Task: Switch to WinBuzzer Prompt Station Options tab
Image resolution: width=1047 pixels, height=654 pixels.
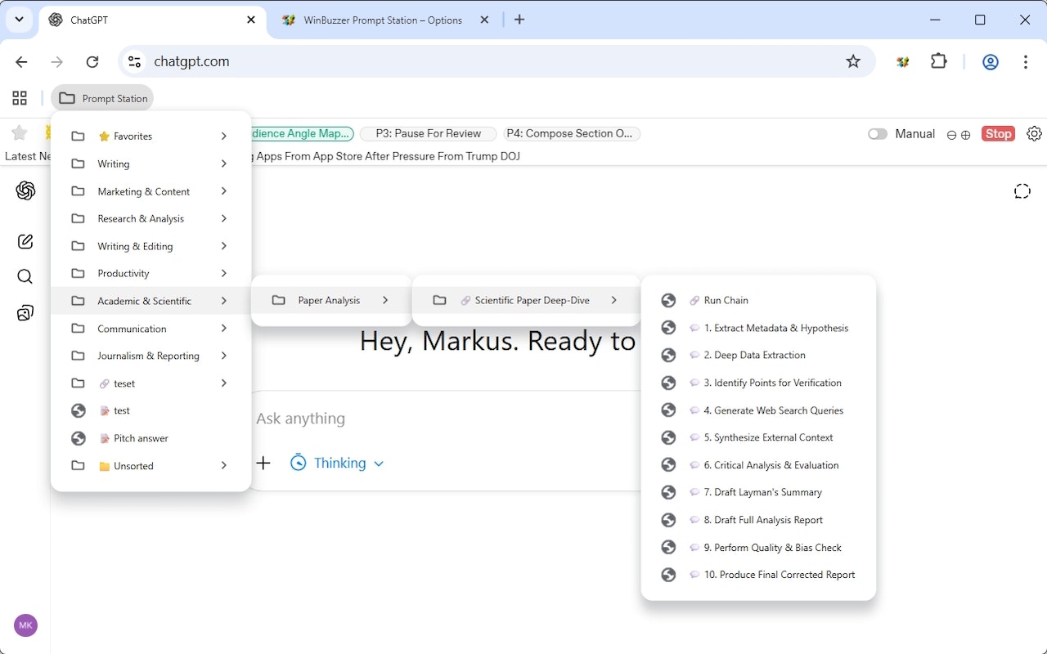Action: [383, 20]
